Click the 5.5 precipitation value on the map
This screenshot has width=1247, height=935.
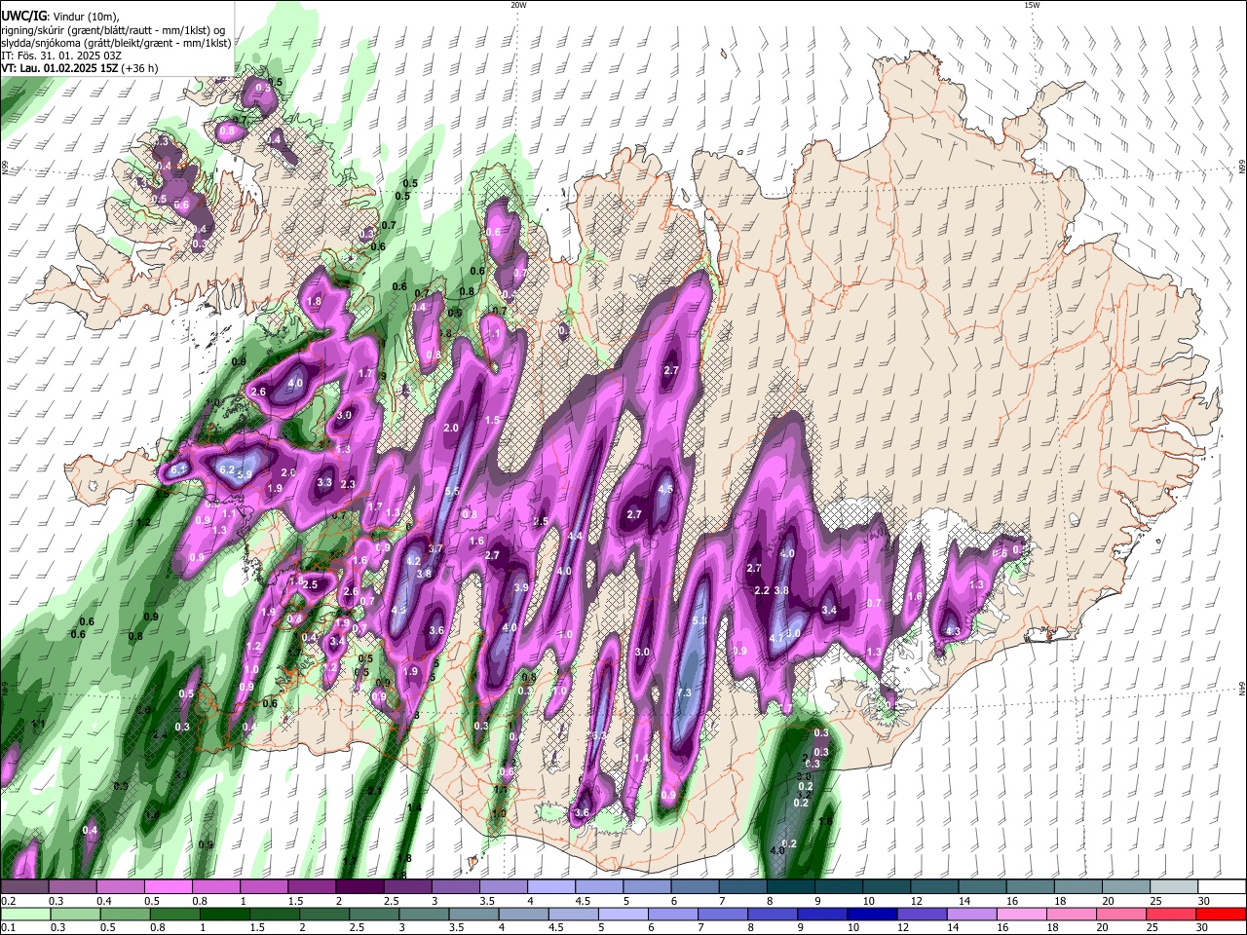click(x=452, y=491)
